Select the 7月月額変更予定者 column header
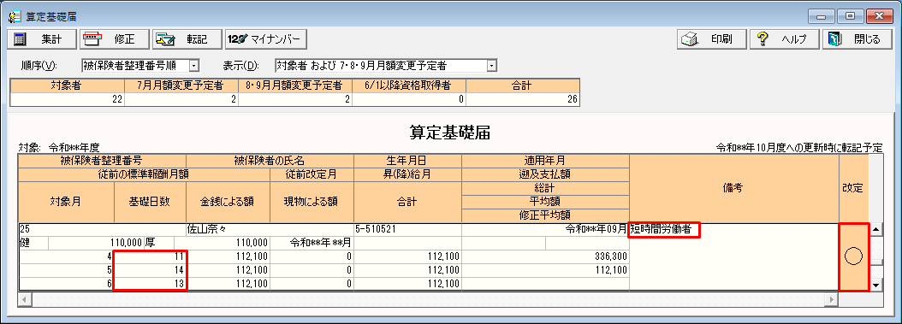This screenshot has height=324, width=902. 181,85
